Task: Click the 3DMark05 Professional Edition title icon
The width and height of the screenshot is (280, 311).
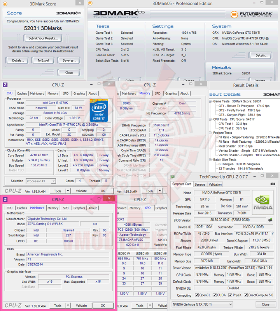Action: 90,3
